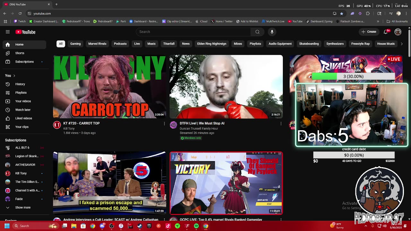This screenshot has height=231, width=411.
Task: Open the Marvel Rivals VICTORY thumbnail
Action: tap(226, 183)
